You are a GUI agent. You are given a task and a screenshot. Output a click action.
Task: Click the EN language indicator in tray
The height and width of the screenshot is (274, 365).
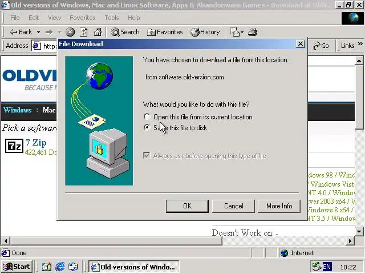[x=327, y=267]
